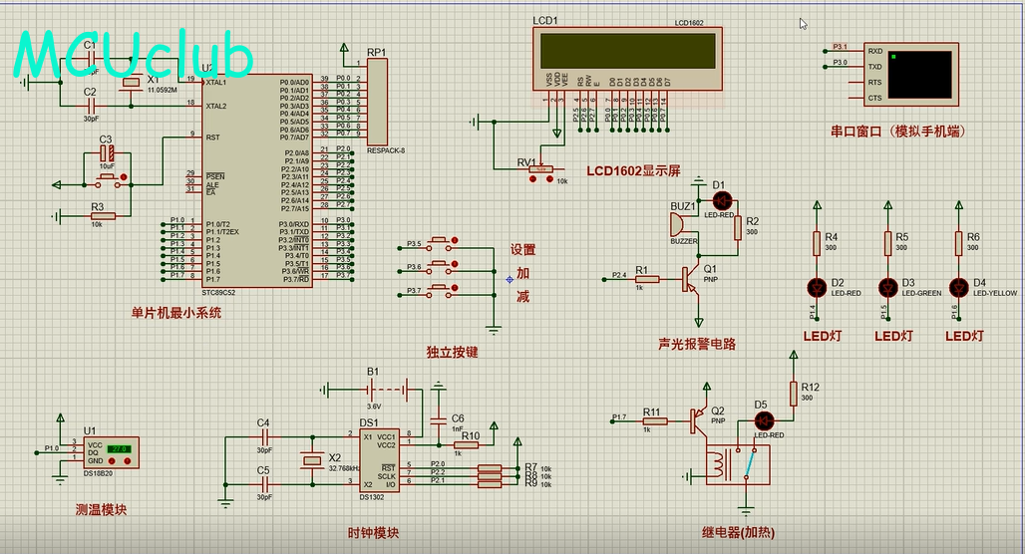The width and height of the screenshot is (1025, 554).
Task: Select the DS1302 clock chip DS1
Action: pyautogui.click(x=380, y=461)
